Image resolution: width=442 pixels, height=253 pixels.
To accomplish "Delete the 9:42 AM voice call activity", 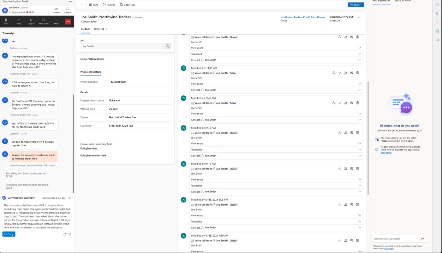I will tap(357, 133).
